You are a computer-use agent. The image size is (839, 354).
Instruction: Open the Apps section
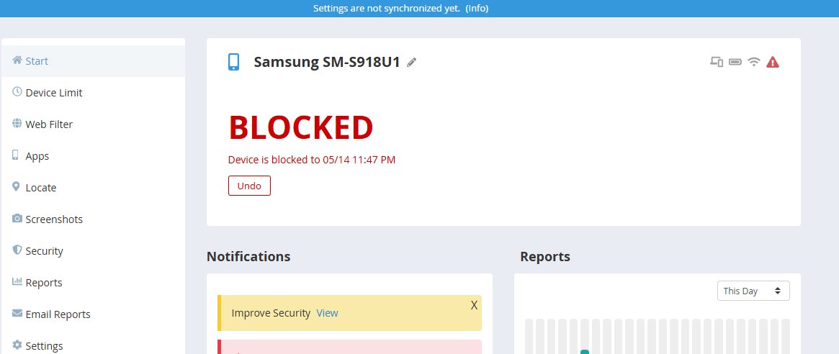coord(93,156)
